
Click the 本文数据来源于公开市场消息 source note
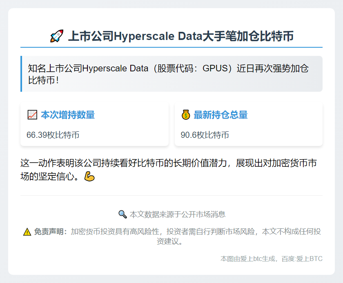(x=177, y=214)
